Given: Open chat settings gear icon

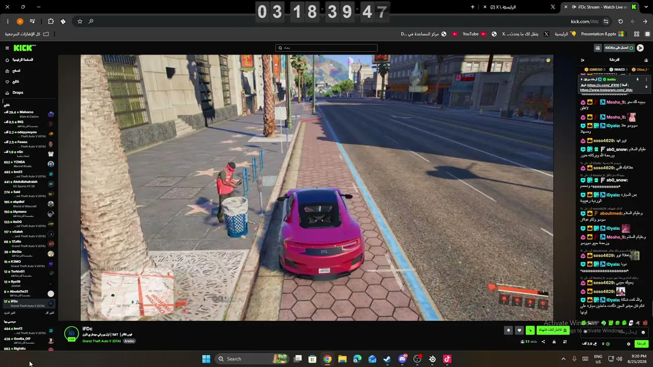Looking at the screenshot, I should (629, 344).
